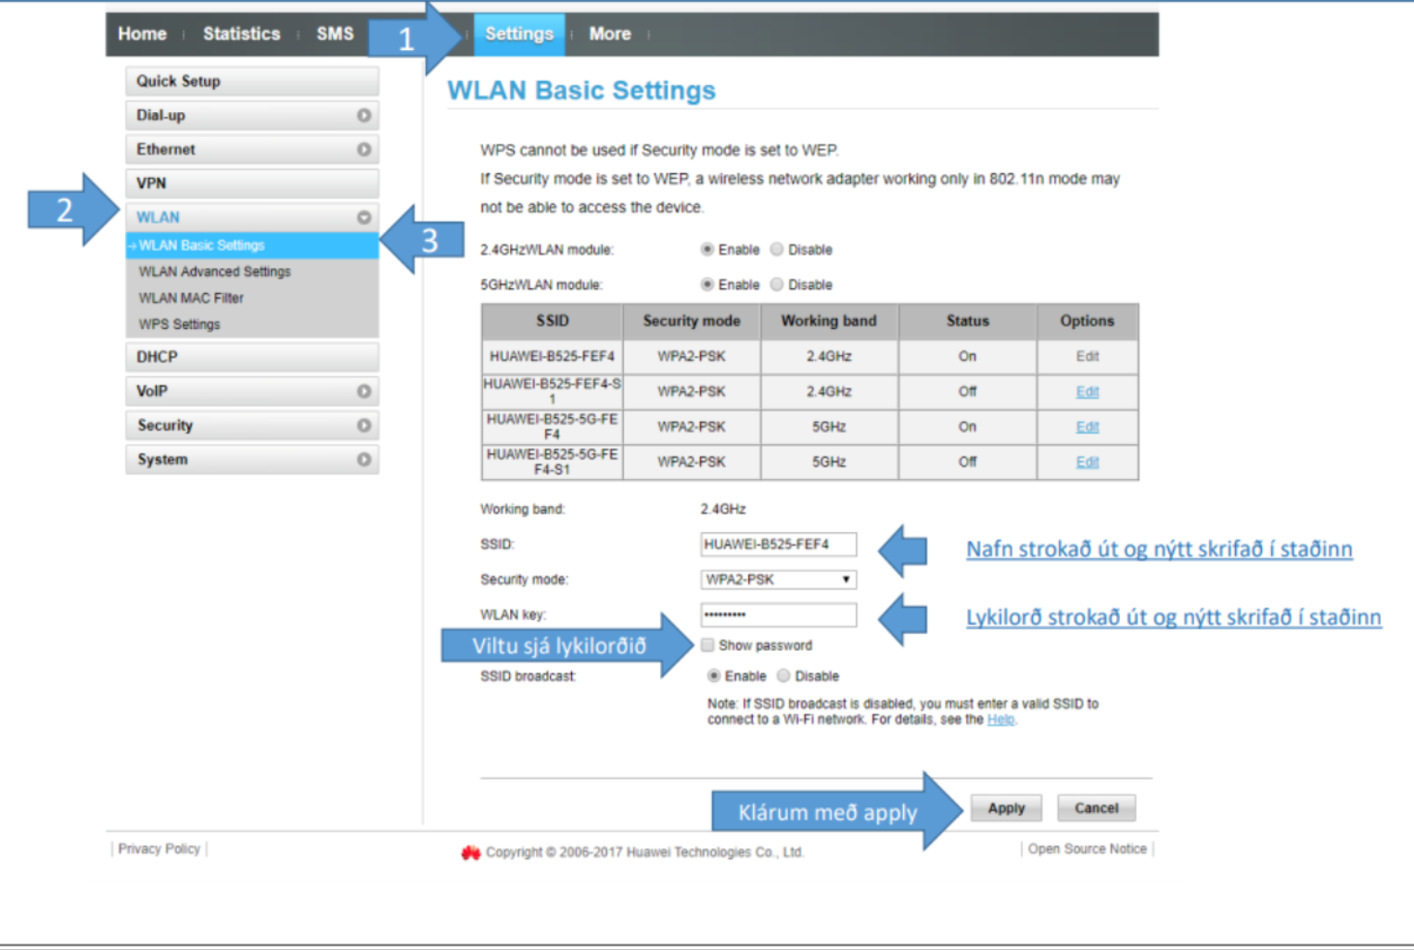Expand the VoIP section arrow icon
Image resolution: width=1414 pixels, height=950 pixels.
tap(363, 391)
